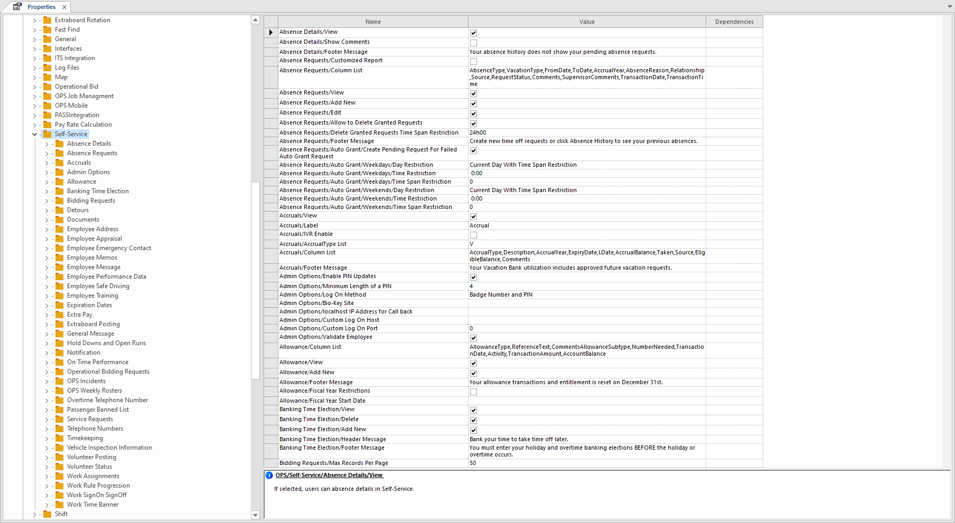Click the Self-Service folder icon
The height and width of the screenshot is (523, 955).
[48, 134]
